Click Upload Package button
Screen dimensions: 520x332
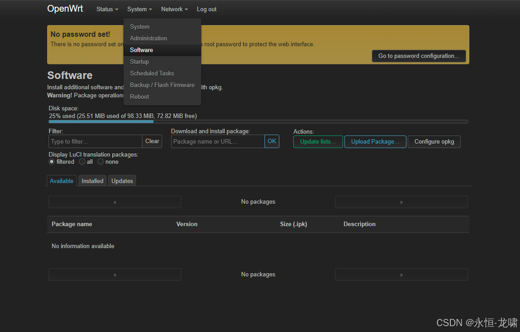click(375, 142)
